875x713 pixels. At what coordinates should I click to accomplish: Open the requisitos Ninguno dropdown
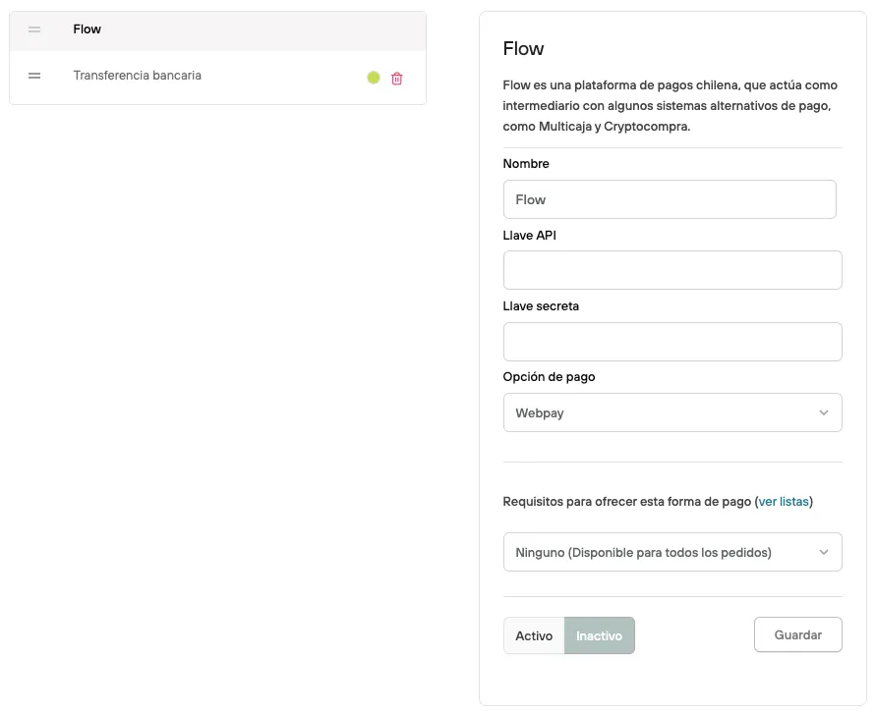click(x=672, y=552)
